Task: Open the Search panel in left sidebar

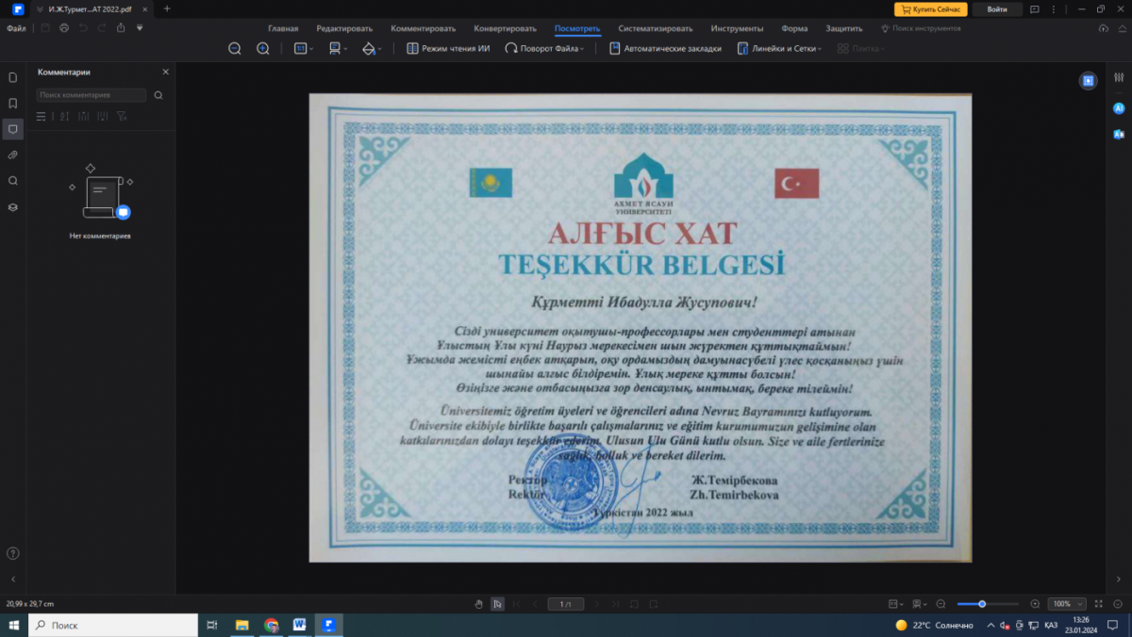Action: coord(13,180)
